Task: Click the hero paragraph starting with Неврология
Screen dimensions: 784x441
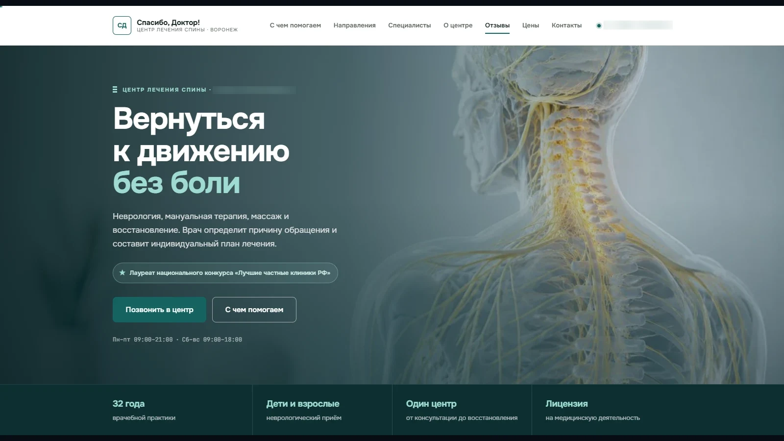Action: [225, 230]
